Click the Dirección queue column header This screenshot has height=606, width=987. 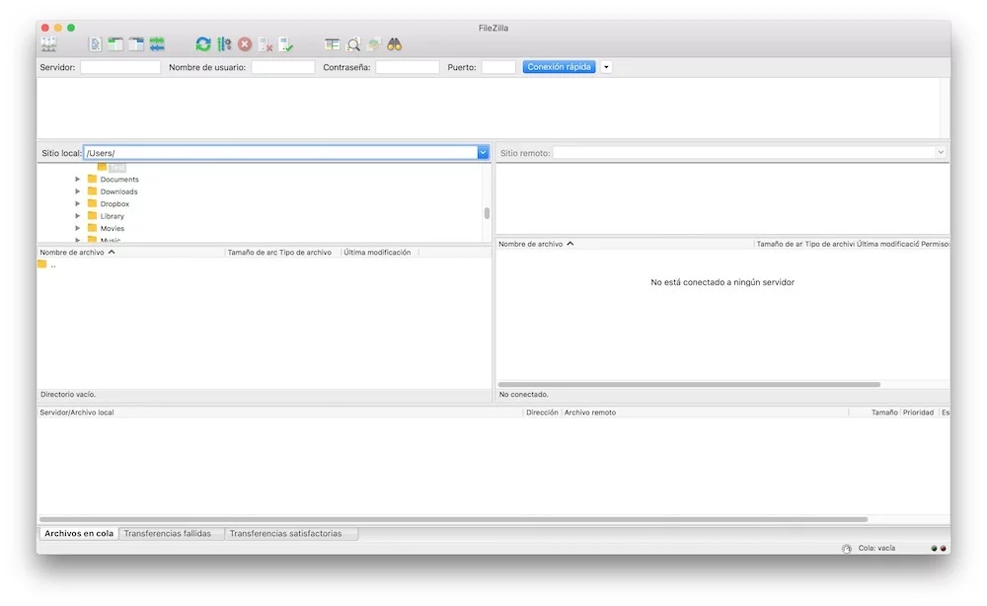click(x=542, y=413)
